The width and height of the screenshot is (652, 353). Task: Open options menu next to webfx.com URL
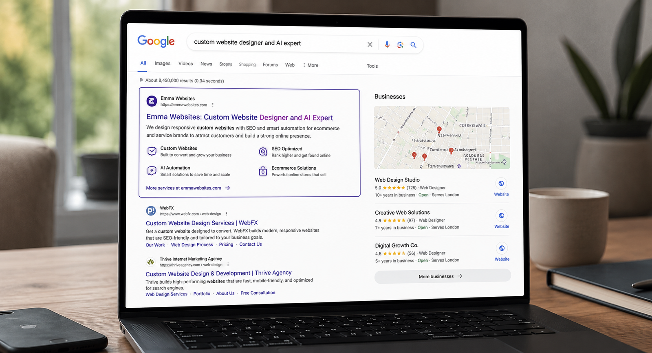(x=227, y=214)
